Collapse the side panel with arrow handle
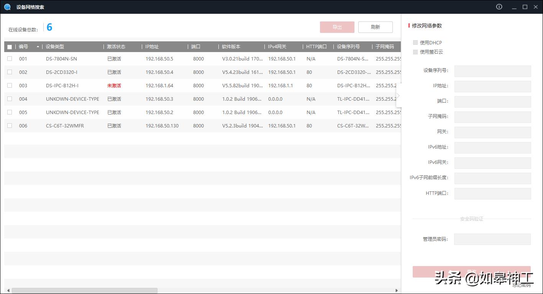543x294 pixels. click(x=398, y=96)
